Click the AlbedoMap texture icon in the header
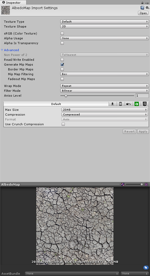150x276 pixels. (5, 10)
